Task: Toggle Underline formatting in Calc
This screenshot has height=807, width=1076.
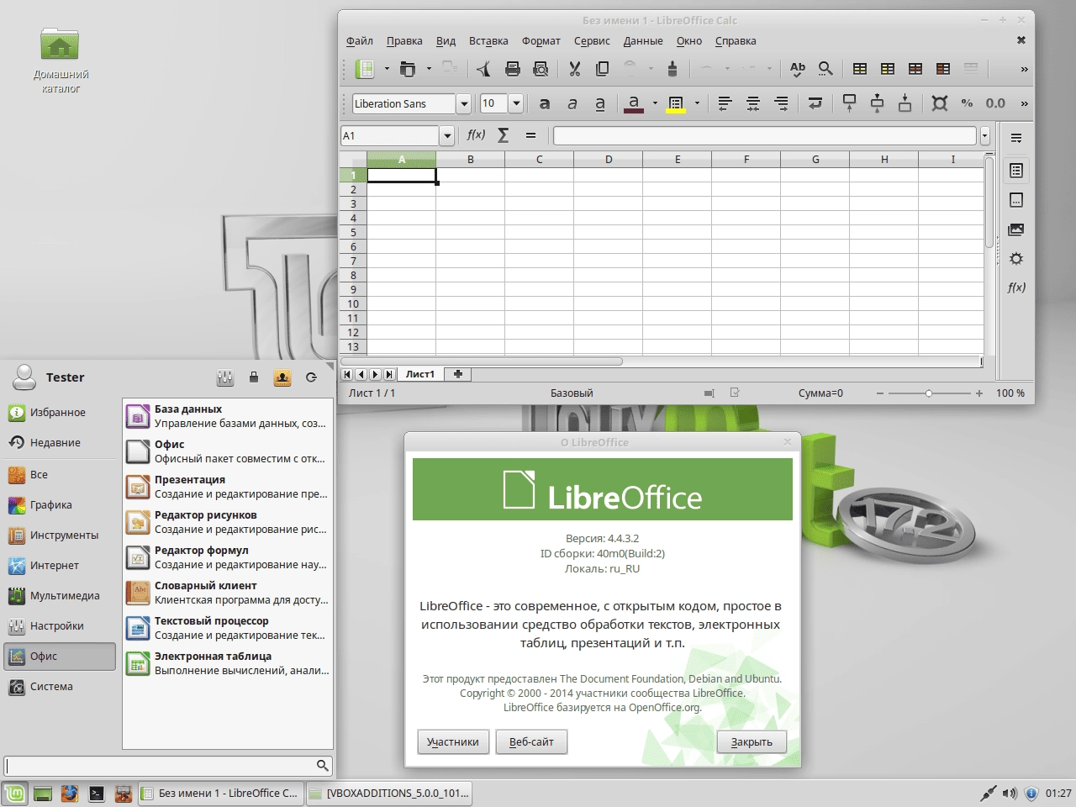Action: click(600, 103)
